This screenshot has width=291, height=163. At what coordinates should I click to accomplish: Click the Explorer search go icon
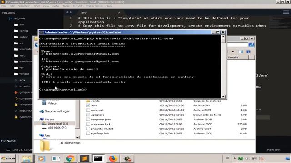pos(251,44)
